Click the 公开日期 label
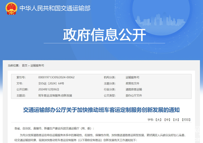The height and width of the screenshot is (143, 203). [23, 89]
